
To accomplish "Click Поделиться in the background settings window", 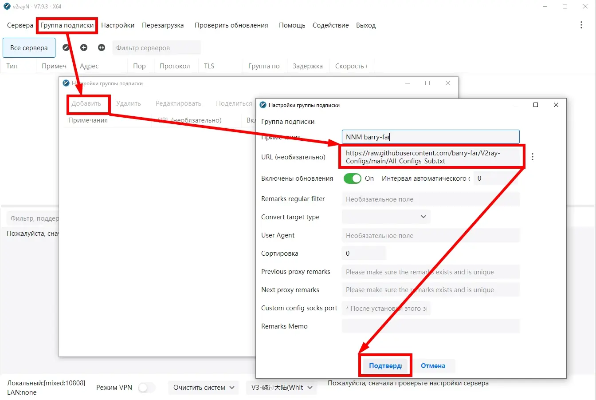I will [234, 103].
